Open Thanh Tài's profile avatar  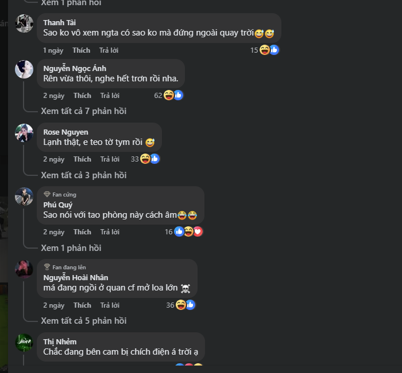pyautogui.click(x=24, y=23)
